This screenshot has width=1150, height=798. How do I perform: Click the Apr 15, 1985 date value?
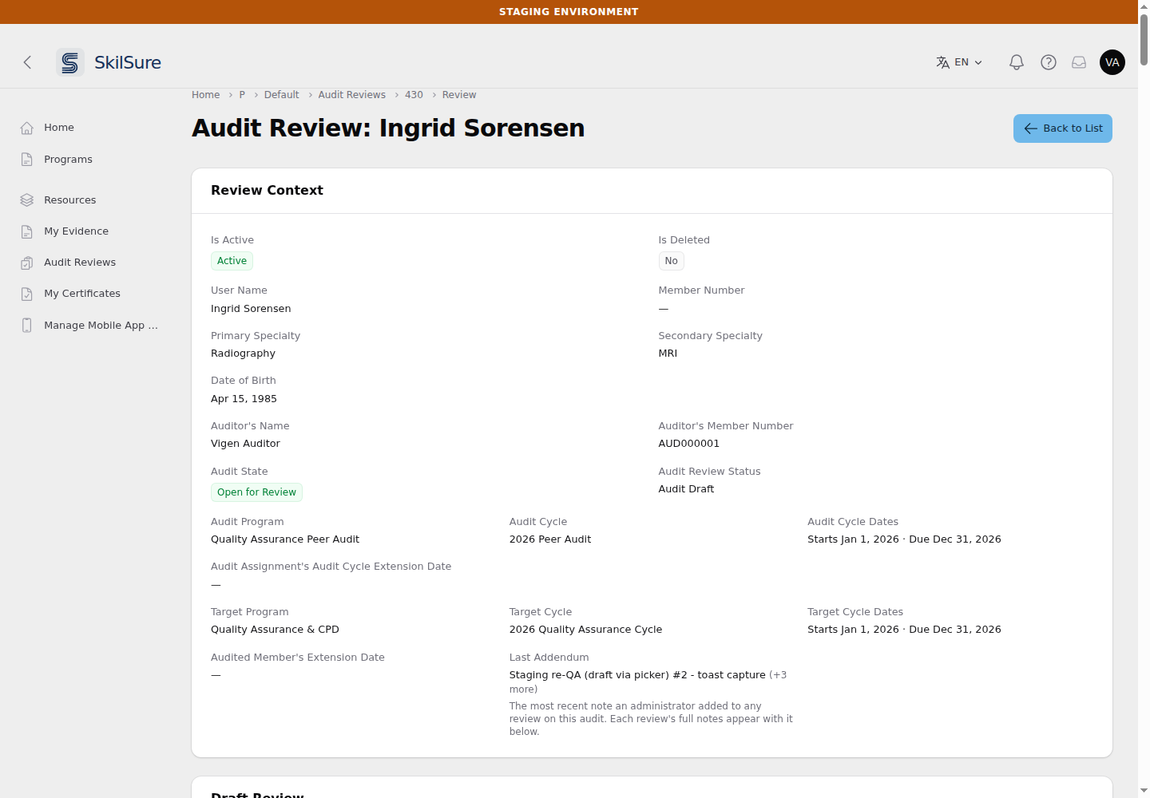[244, 399]
